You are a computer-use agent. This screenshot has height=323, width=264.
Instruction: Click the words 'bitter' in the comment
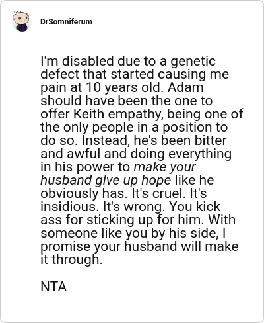point(211,140)
